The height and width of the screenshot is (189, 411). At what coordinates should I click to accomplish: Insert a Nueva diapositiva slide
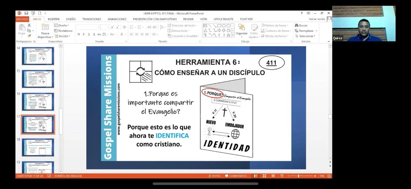pos(45,31)
